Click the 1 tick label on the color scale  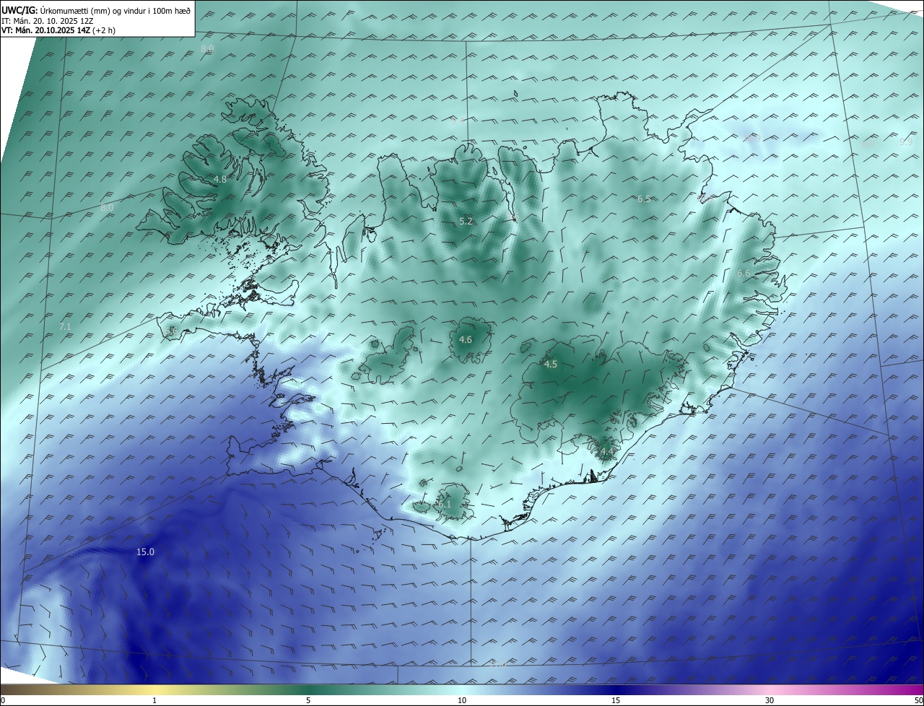155,700
